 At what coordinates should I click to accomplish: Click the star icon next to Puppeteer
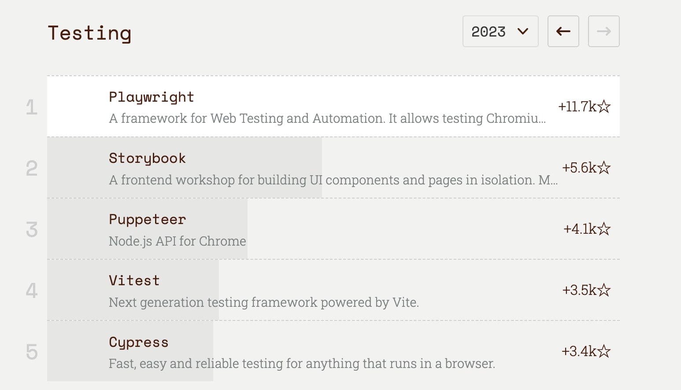coord(604,229)
